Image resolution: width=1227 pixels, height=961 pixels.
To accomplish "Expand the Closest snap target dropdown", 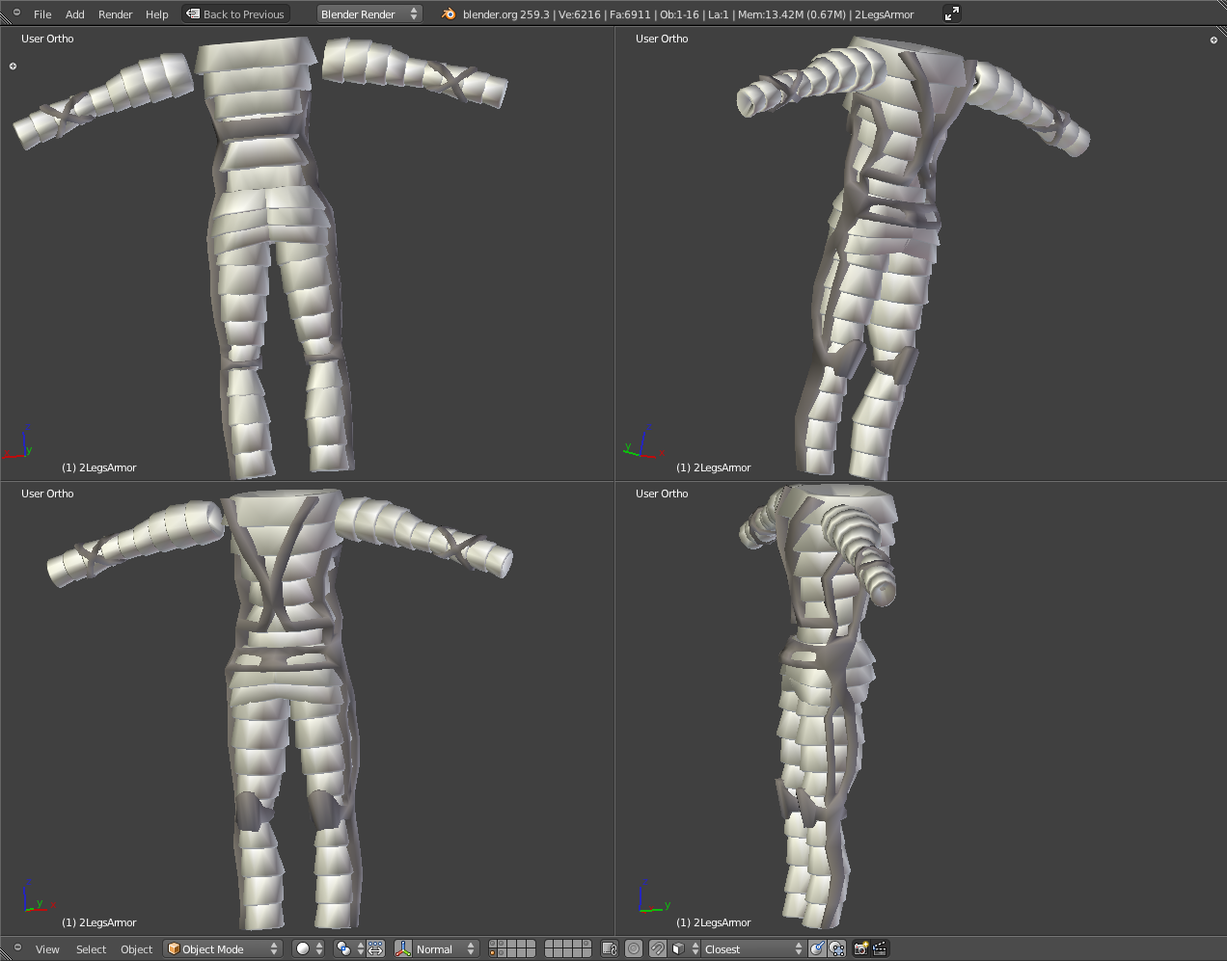I will pos(752,948).
